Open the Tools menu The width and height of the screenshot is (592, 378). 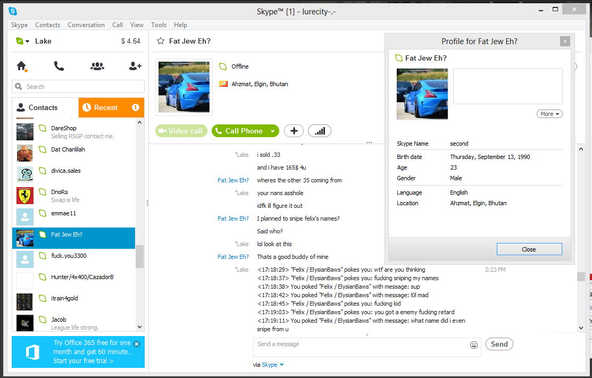point(159,24)
